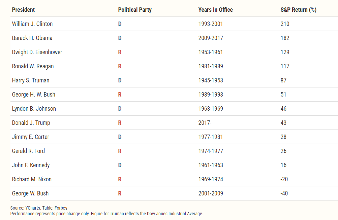The image size is (338, 220).
Task: Select the Donald J. Trump name cell
Action: click(x=31, y=123)
